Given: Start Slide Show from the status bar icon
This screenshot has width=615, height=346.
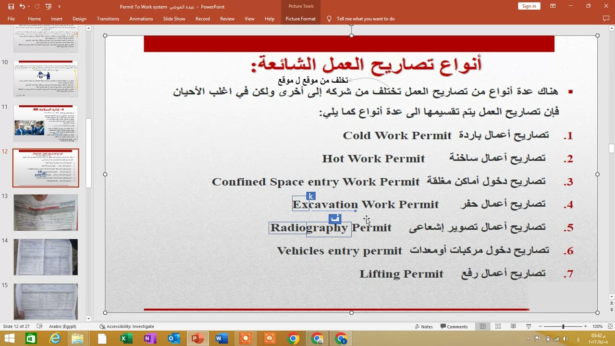Looking at the screenshot, I should [x=529, y=326].
